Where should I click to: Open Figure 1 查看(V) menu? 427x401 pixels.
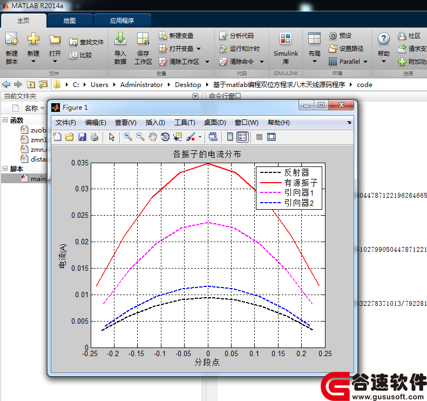coord(126,123)
